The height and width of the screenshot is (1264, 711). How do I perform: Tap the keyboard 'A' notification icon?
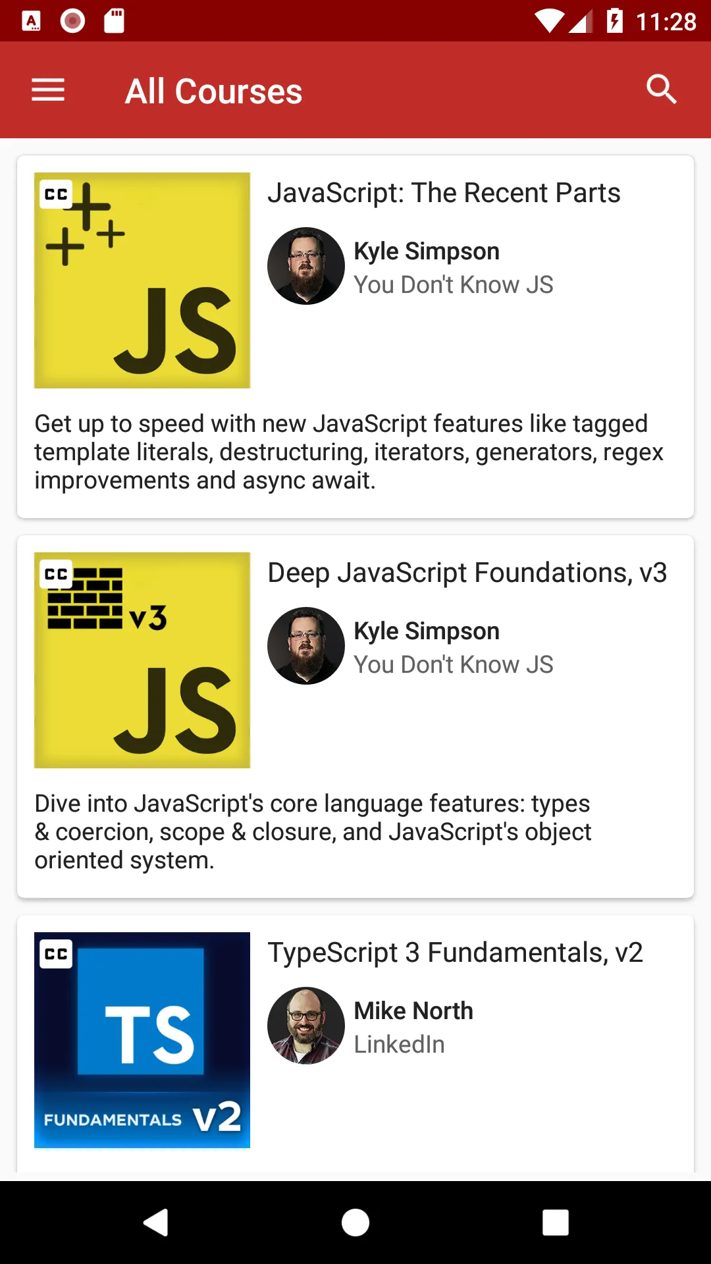tap(31, 21)
